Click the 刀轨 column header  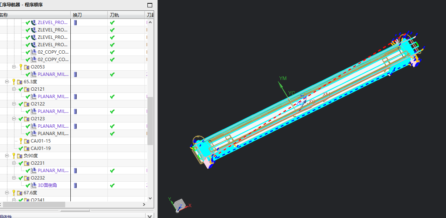point(126,15)
